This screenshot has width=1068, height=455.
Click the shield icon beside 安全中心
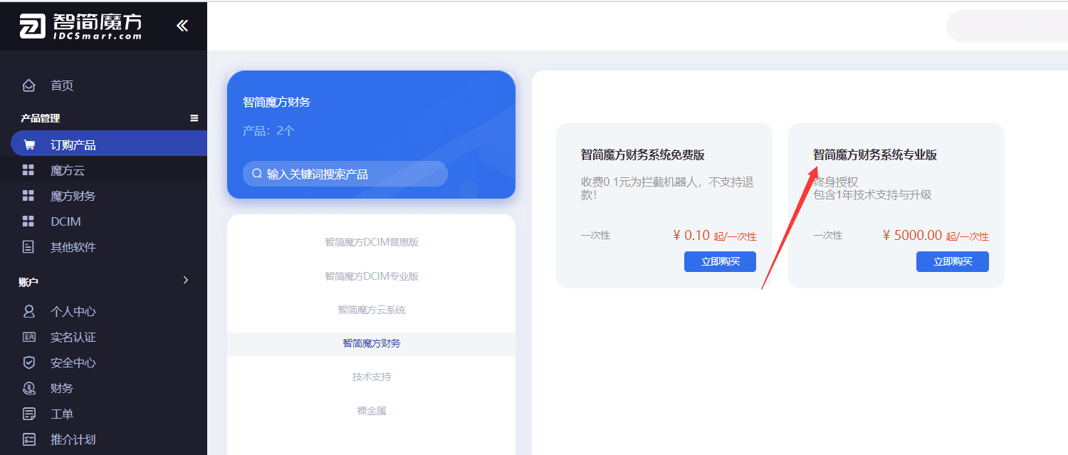28,362
